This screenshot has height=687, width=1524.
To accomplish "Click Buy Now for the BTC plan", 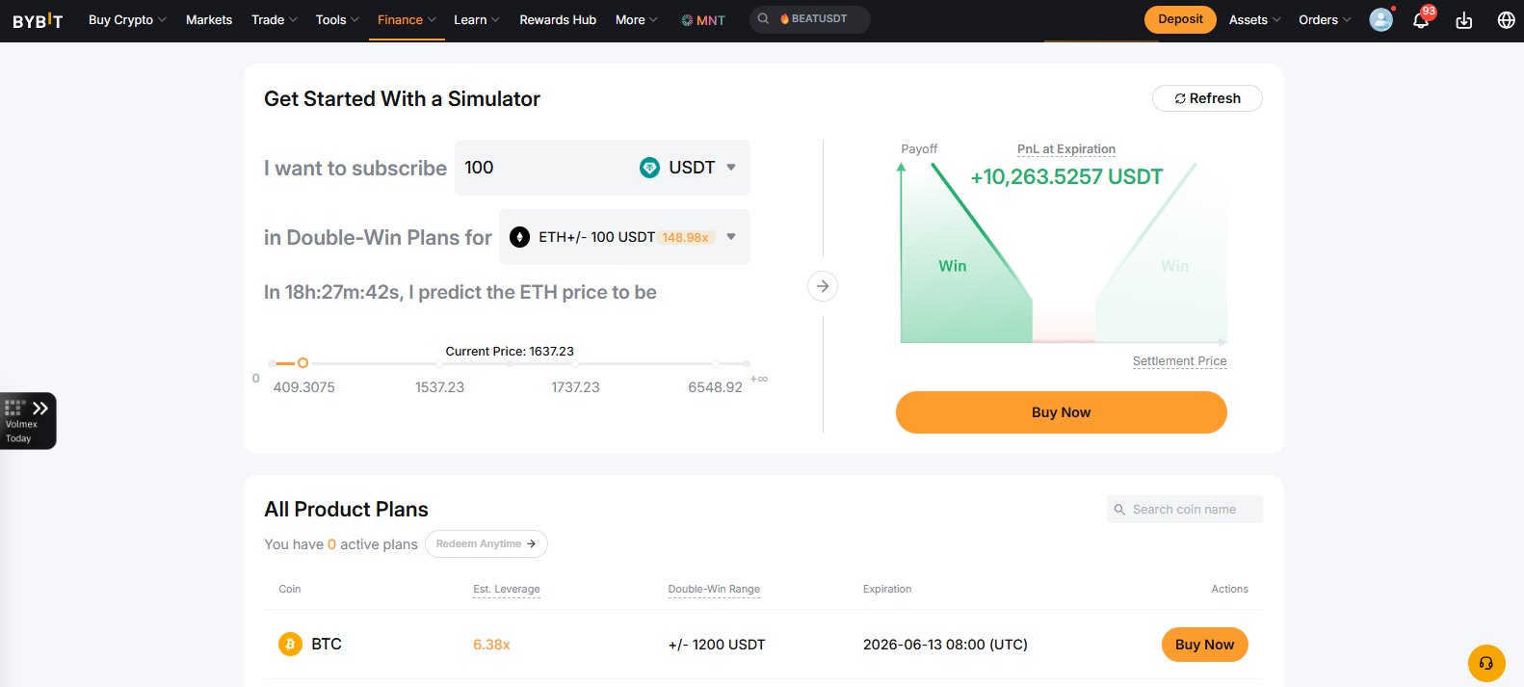I will 1204,645.
